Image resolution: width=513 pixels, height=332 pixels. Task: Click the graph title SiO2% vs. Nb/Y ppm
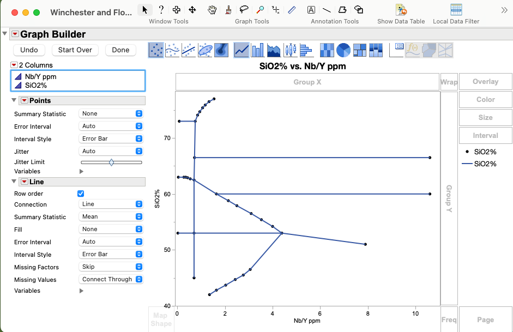(303, 67)
